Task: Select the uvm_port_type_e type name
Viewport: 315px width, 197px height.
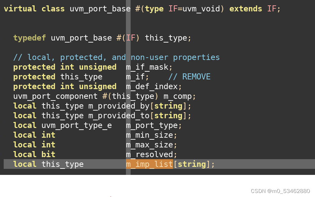Action: pyautogui.click(x=77, y=125)
